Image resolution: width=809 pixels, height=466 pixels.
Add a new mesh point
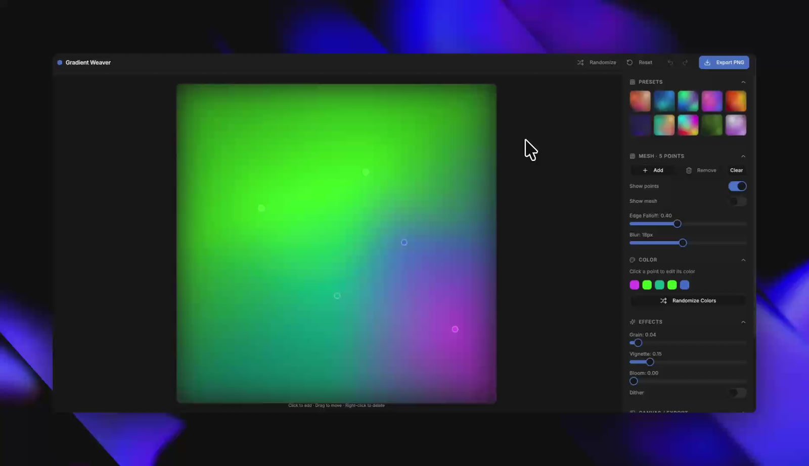click(653, 171)
